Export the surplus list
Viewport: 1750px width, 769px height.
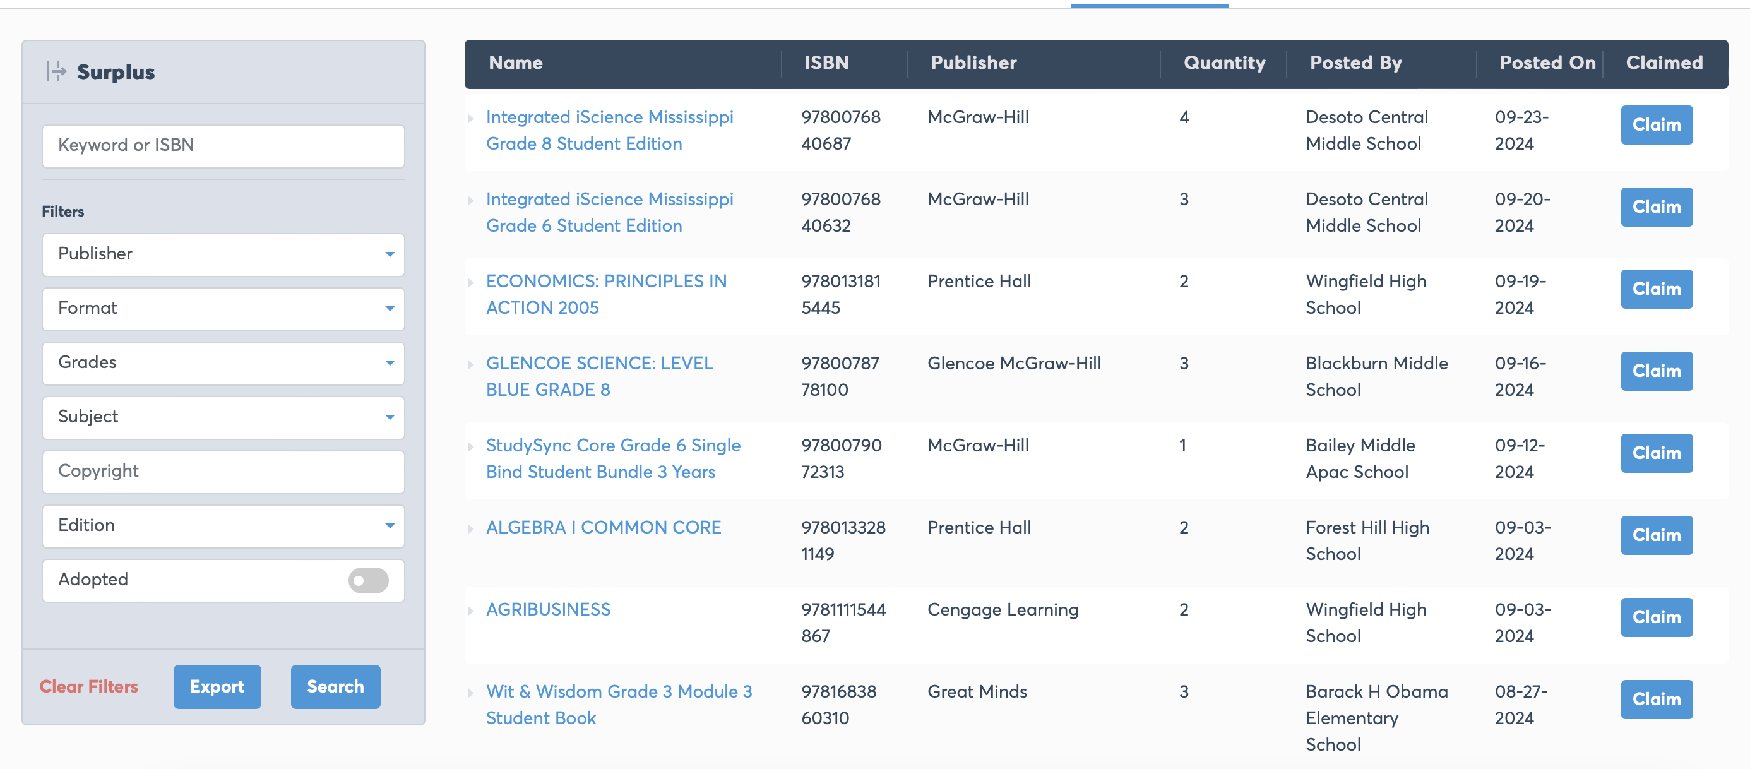[x=217, y=686]
